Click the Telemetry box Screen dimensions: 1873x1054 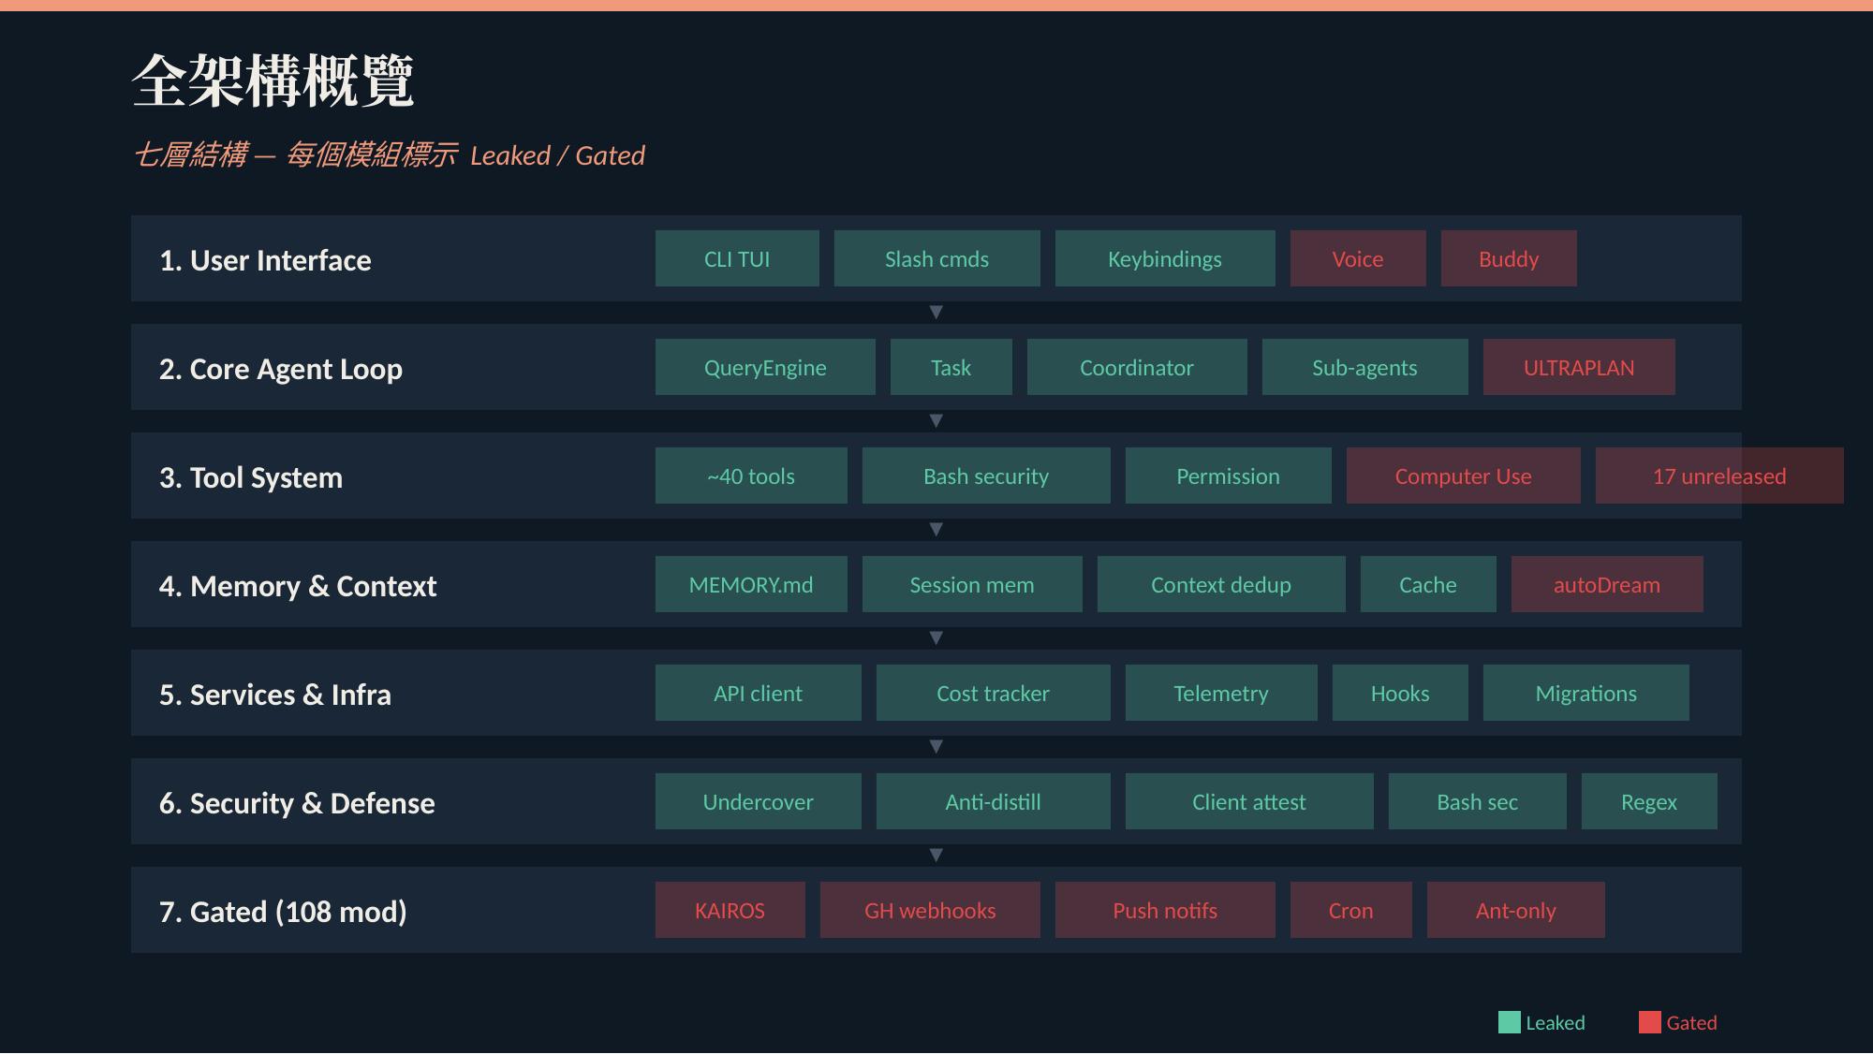pos(1221,693)
